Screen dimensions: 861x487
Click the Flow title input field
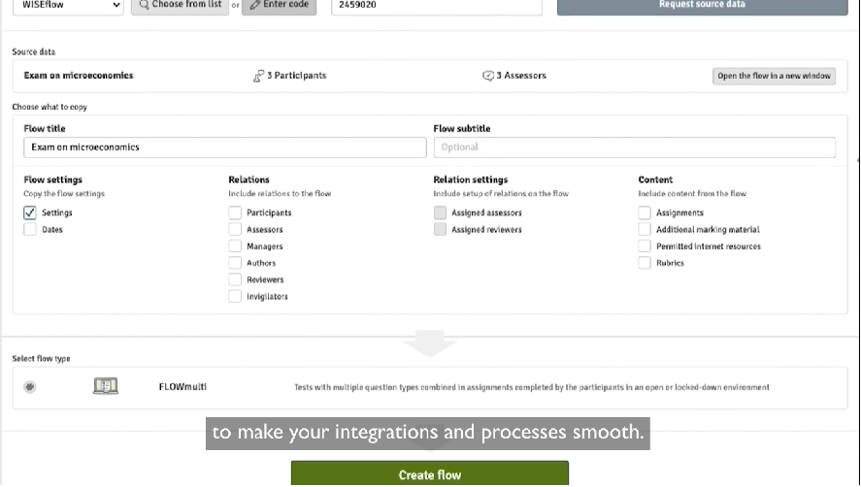[x=224, y=147]
